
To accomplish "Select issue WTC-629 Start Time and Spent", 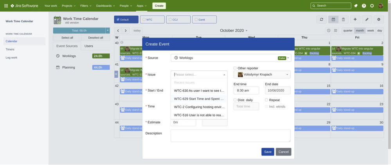I will [199, 99].
